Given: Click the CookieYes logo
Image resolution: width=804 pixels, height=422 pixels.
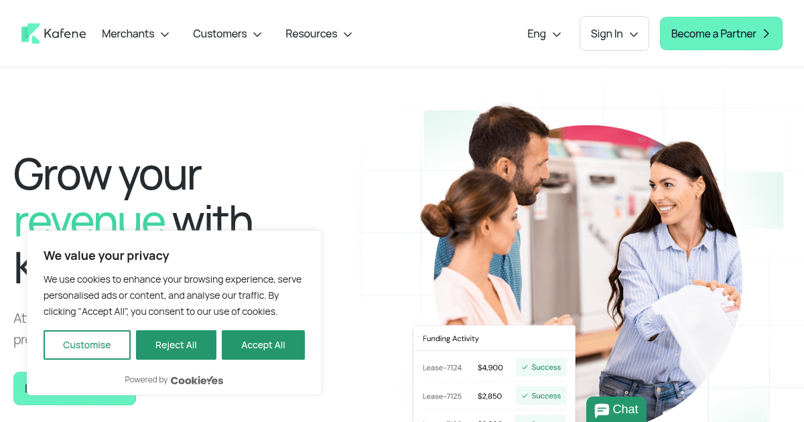Looking at the screenshot, I should (x=197, y=380).
